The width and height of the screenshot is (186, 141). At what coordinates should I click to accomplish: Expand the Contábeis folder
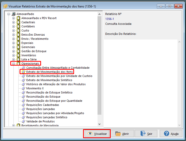point(13,26)
